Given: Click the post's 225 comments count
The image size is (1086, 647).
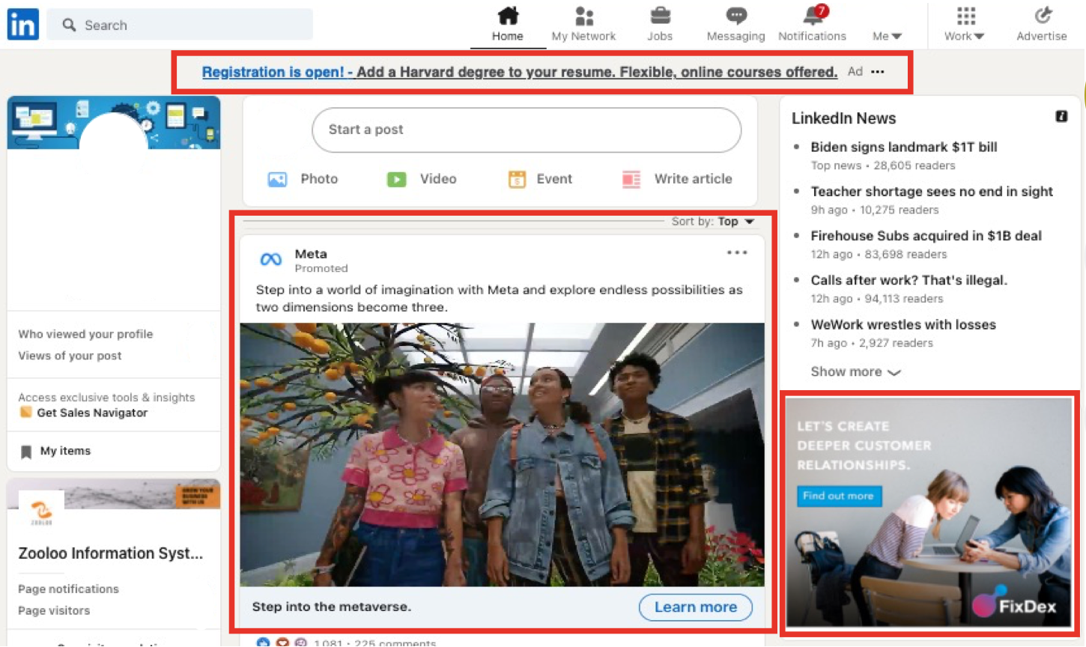Looking at the screenshot, I should pos(395,643).
